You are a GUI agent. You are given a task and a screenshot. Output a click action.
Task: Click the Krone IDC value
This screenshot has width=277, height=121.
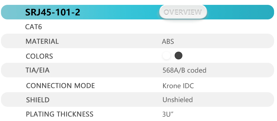point(178,86)
